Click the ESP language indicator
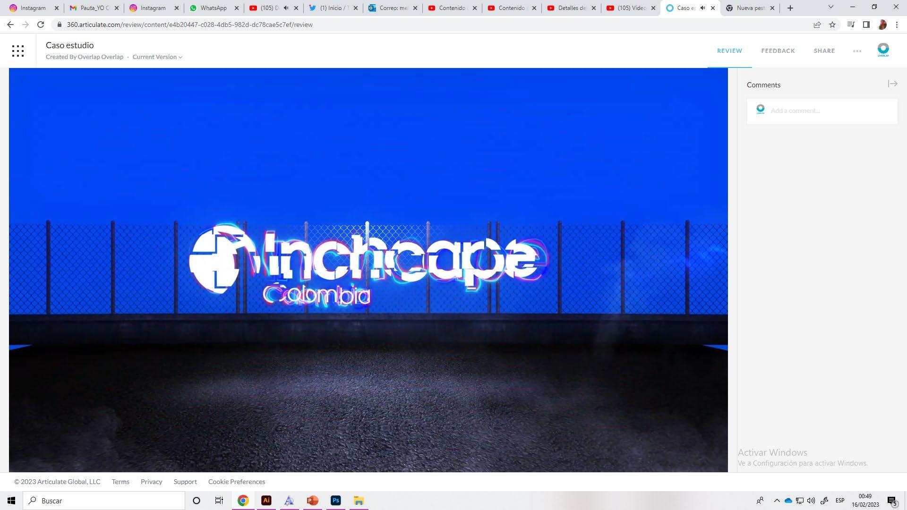This screenshot has width=907, height=510. [x=840, y=501]
